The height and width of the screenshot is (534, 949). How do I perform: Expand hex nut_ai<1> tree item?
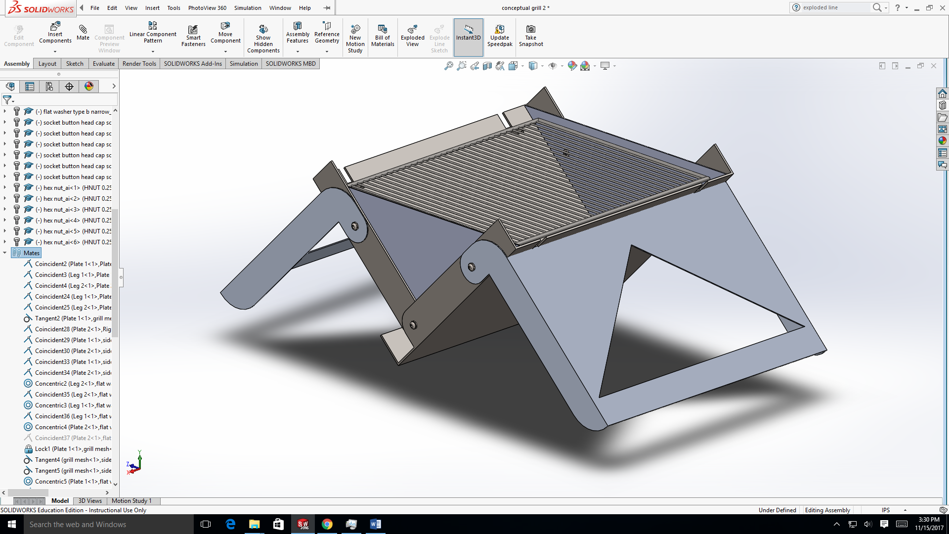(5, 188)
